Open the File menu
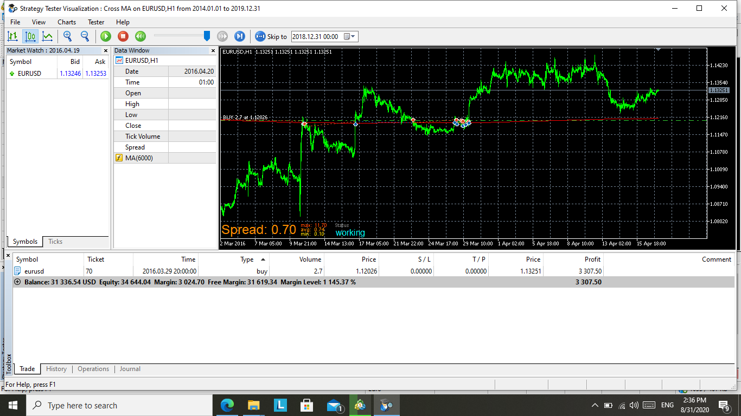 pos(15,22)
